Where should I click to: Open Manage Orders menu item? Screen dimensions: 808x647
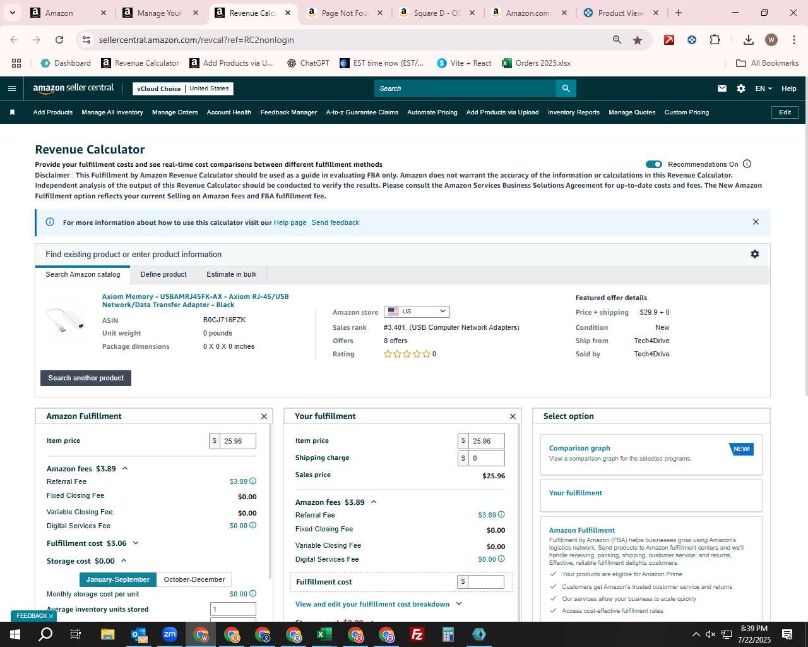tap(175, 112)
